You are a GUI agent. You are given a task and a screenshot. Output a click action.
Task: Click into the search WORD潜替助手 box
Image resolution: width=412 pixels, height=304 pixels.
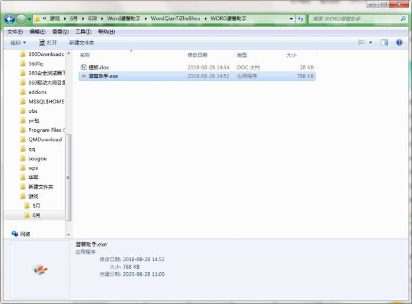[x=355, y=19]
